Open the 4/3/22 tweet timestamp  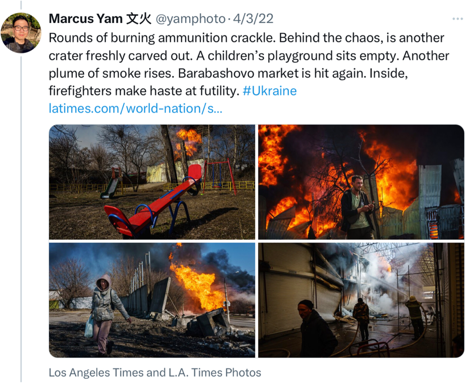(253, 19)
